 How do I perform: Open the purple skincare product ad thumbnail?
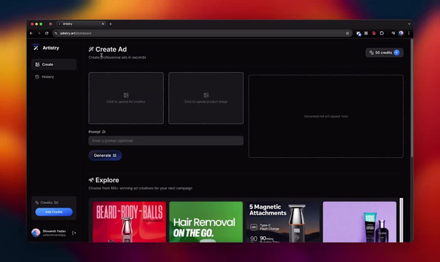(360, 222)
